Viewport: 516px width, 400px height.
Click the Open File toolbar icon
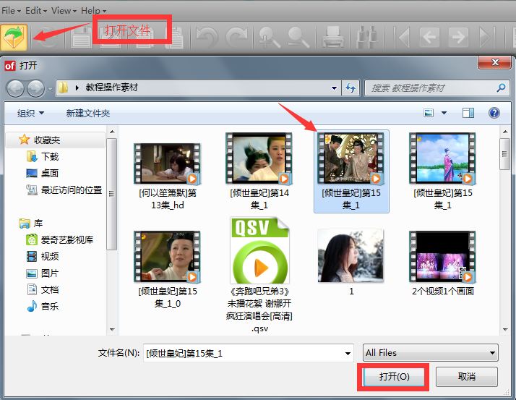14,37
